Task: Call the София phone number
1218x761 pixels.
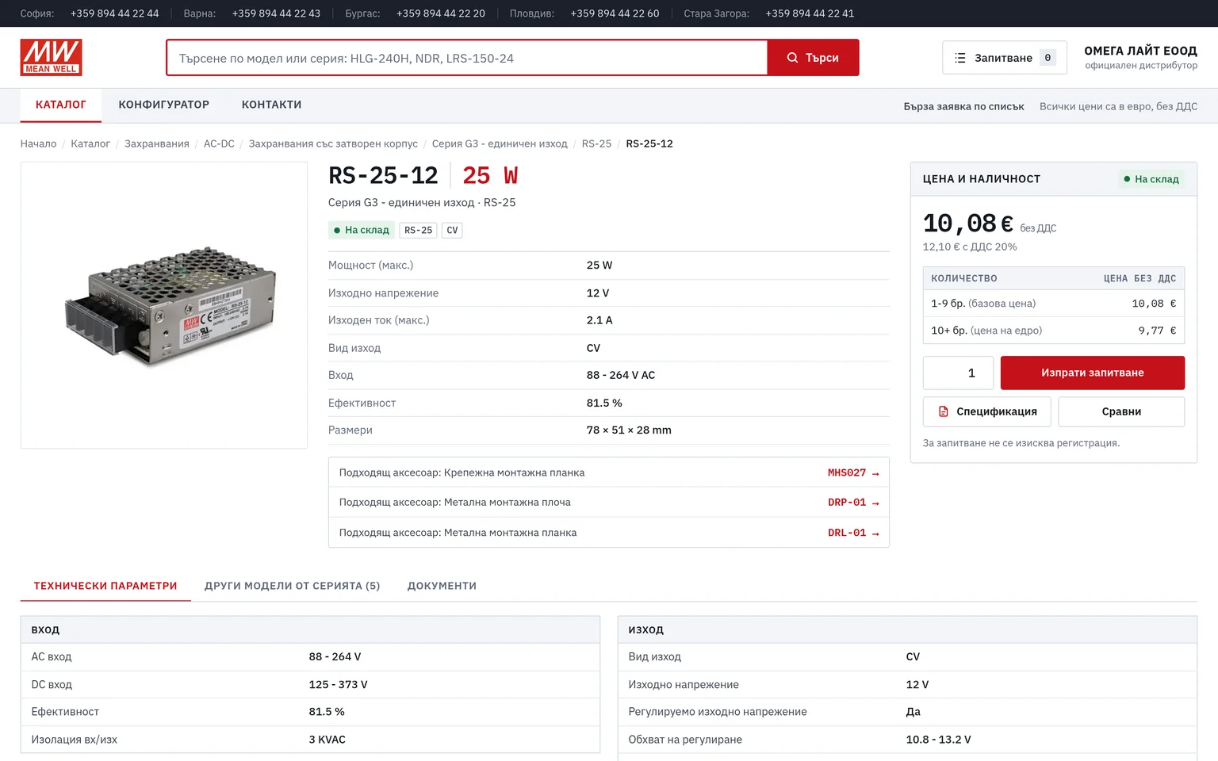Action: point(114,13)
